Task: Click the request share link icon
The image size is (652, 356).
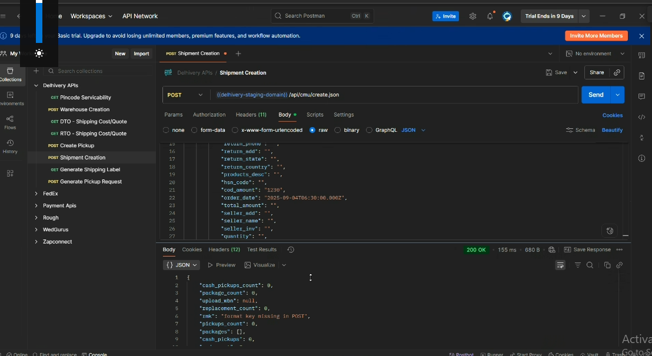Action: click(x=617, y=72)
